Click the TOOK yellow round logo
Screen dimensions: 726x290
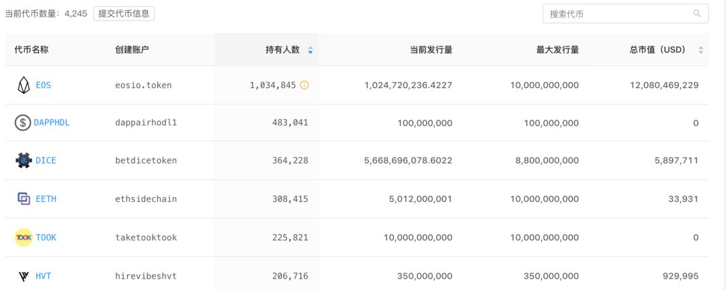[24, 238]
